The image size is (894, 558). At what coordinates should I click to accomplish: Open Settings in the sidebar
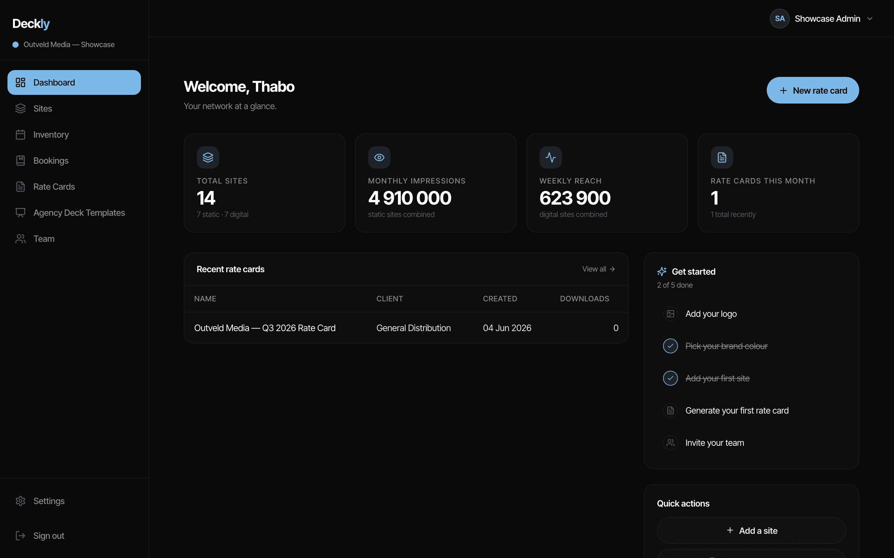[74, 501]
